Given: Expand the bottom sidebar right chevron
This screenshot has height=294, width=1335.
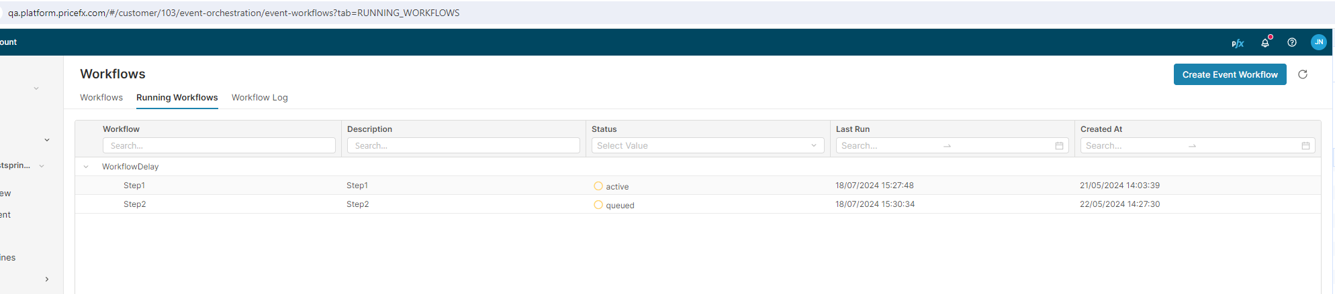Looking at the screenshot, I should 46,279.
